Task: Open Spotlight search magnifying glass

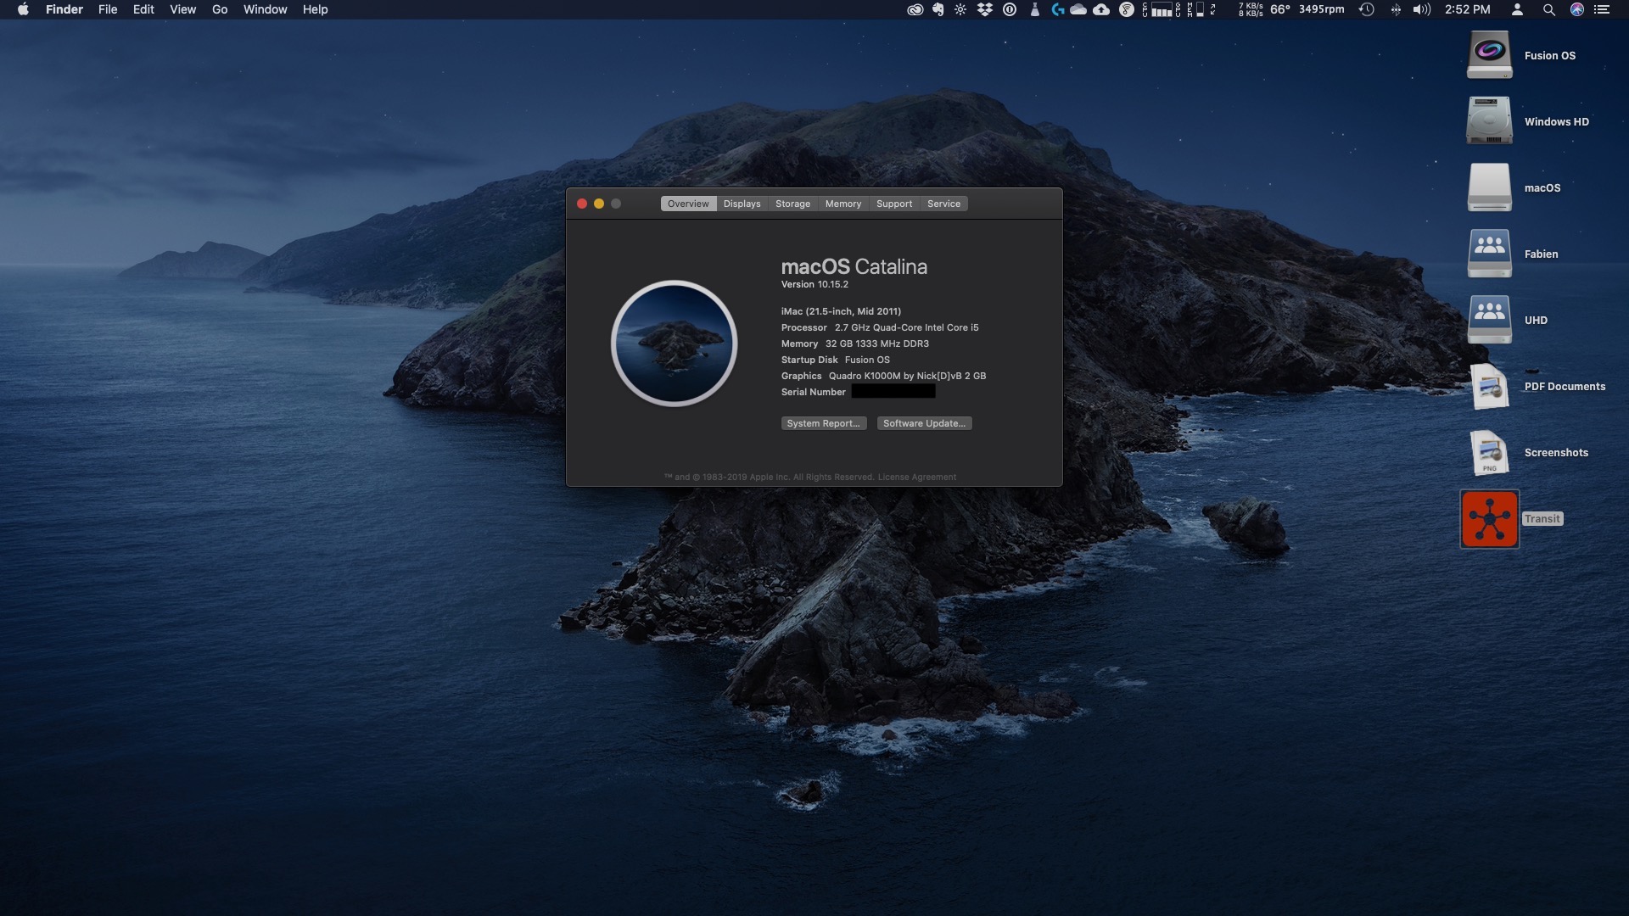Action: [1548, 10]
